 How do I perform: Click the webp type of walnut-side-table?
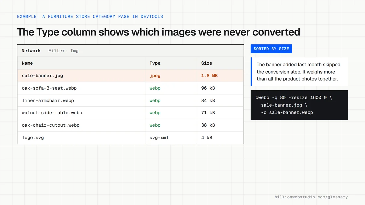tap(155, 113)
